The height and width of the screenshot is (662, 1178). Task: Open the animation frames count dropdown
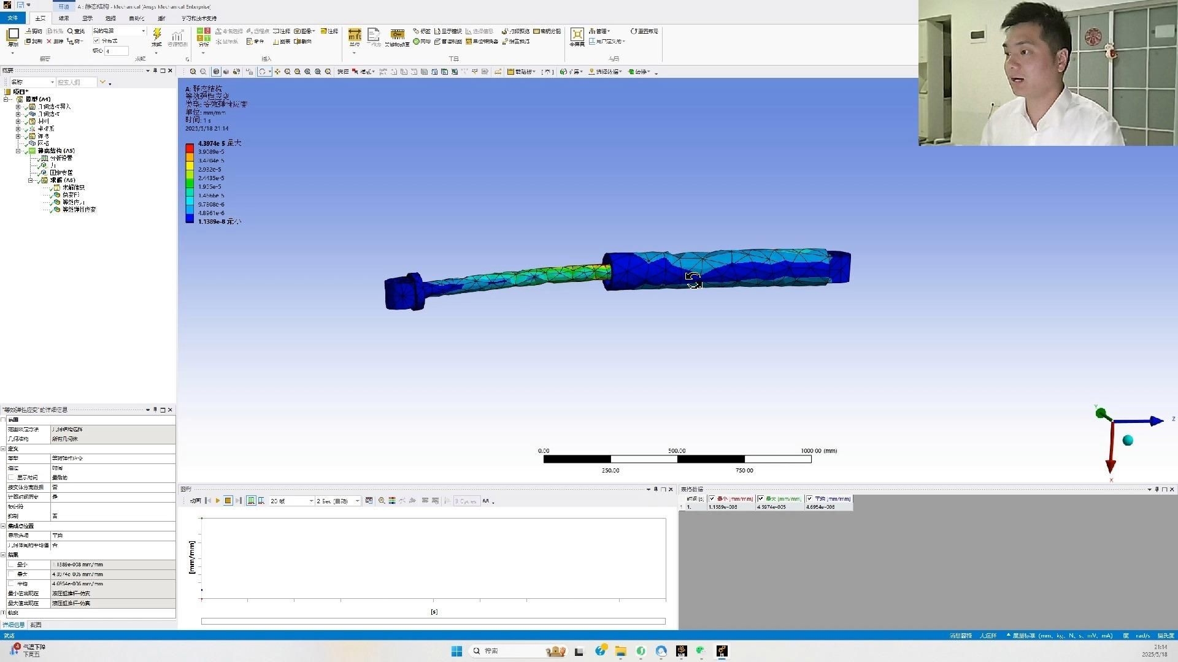pyautogui.click(x=311, y=501)
